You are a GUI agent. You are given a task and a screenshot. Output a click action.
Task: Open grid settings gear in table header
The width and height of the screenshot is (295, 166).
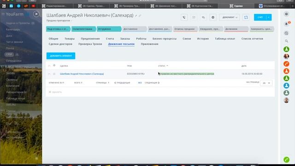click(54, 65)
